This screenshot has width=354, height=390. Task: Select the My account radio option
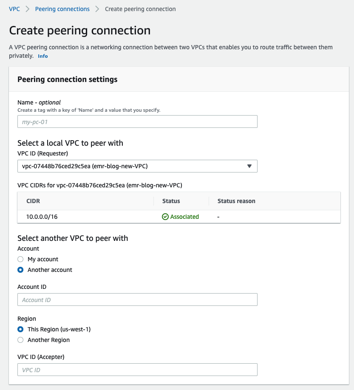(x=20, y=259)
